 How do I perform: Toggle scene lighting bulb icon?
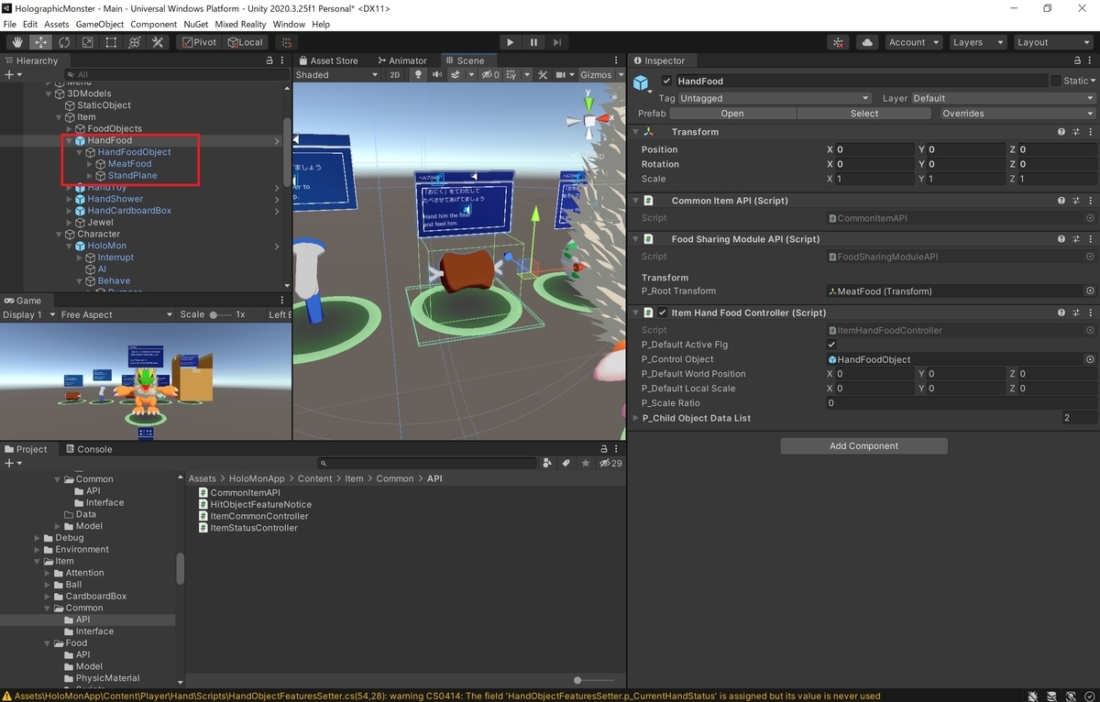point(420,75)
